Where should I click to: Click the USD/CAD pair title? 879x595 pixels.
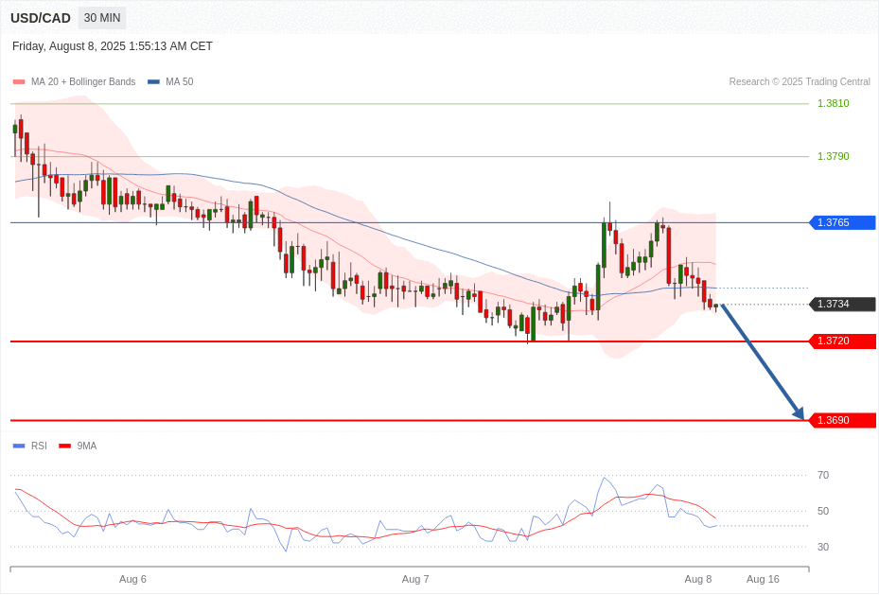(41, 18)
